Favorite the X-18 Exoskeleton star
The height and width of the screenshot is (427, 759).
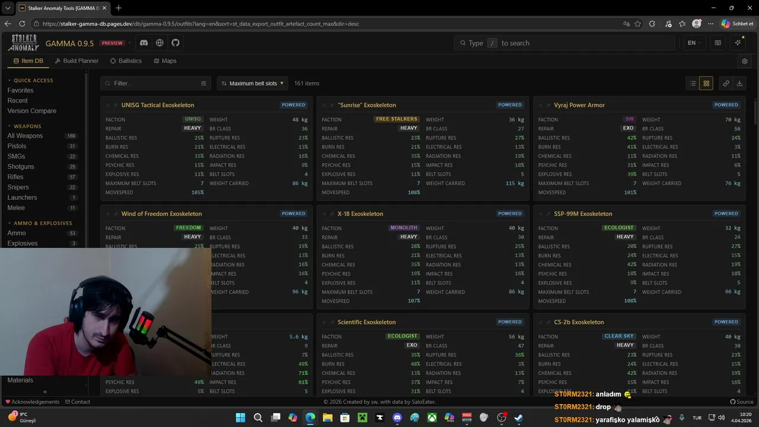(324, 213)
